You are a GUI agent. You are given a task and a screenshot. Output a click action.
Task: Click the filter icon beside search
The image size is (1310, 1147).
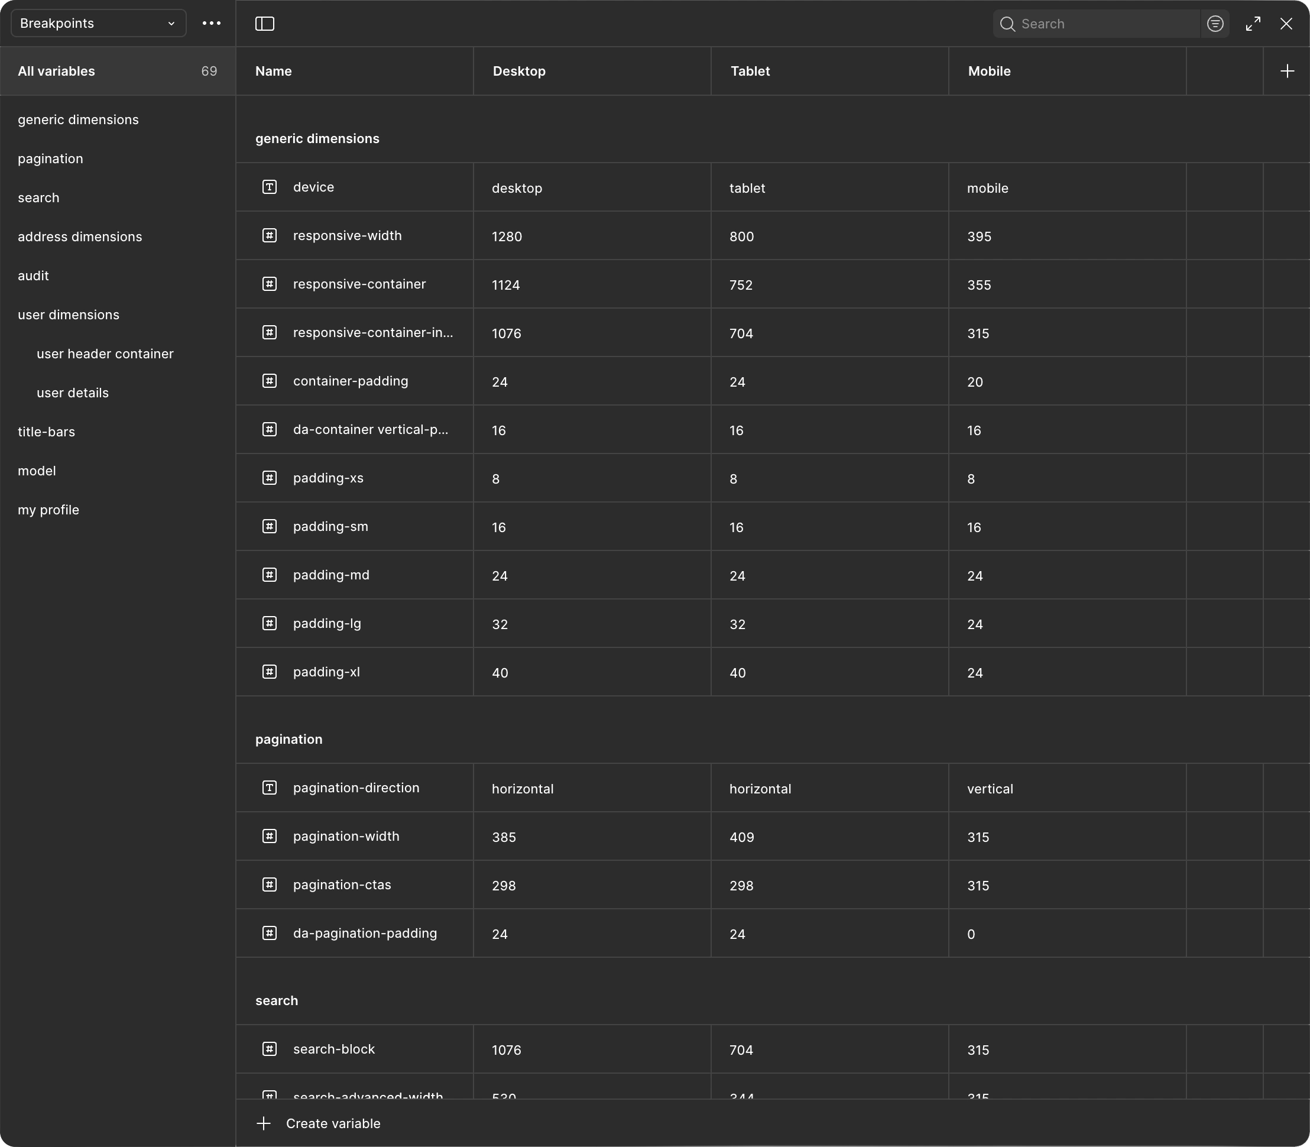click(x=1215, y=24)
